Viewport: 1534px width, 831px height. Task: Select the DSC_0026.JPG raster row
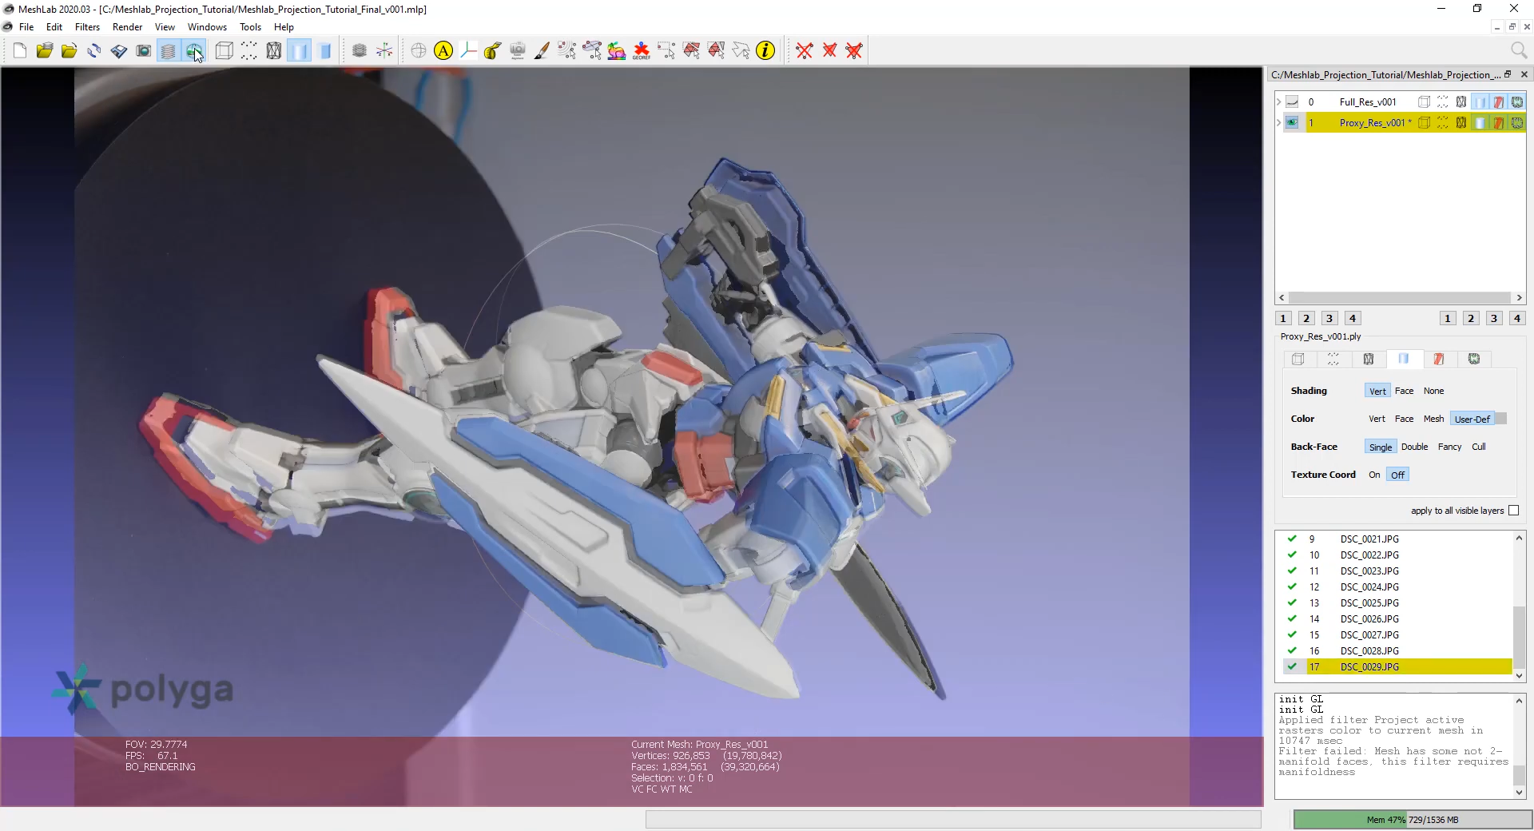tap(1393, 618)
